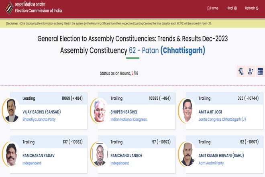Image resolution: width=265 pixels, height=177 pixels.
Task: Switch language to Hindi
Action: click(x=232, y=8)
